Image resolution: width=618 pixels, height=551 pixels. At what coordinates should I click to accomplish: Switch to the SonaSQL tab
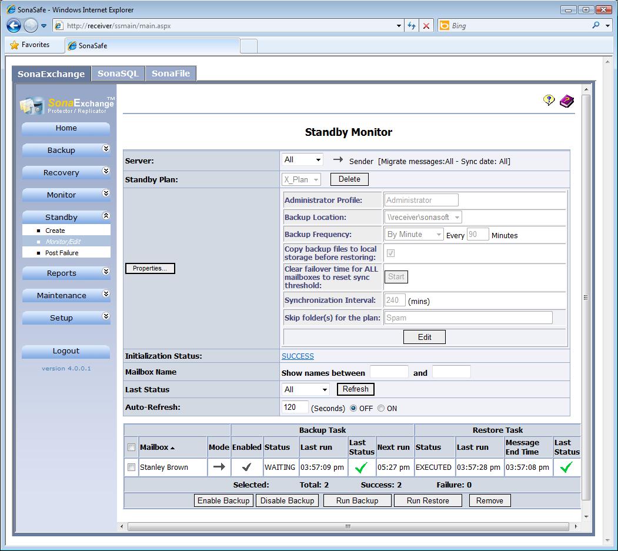pyautogui.click(x=118, y=74)
